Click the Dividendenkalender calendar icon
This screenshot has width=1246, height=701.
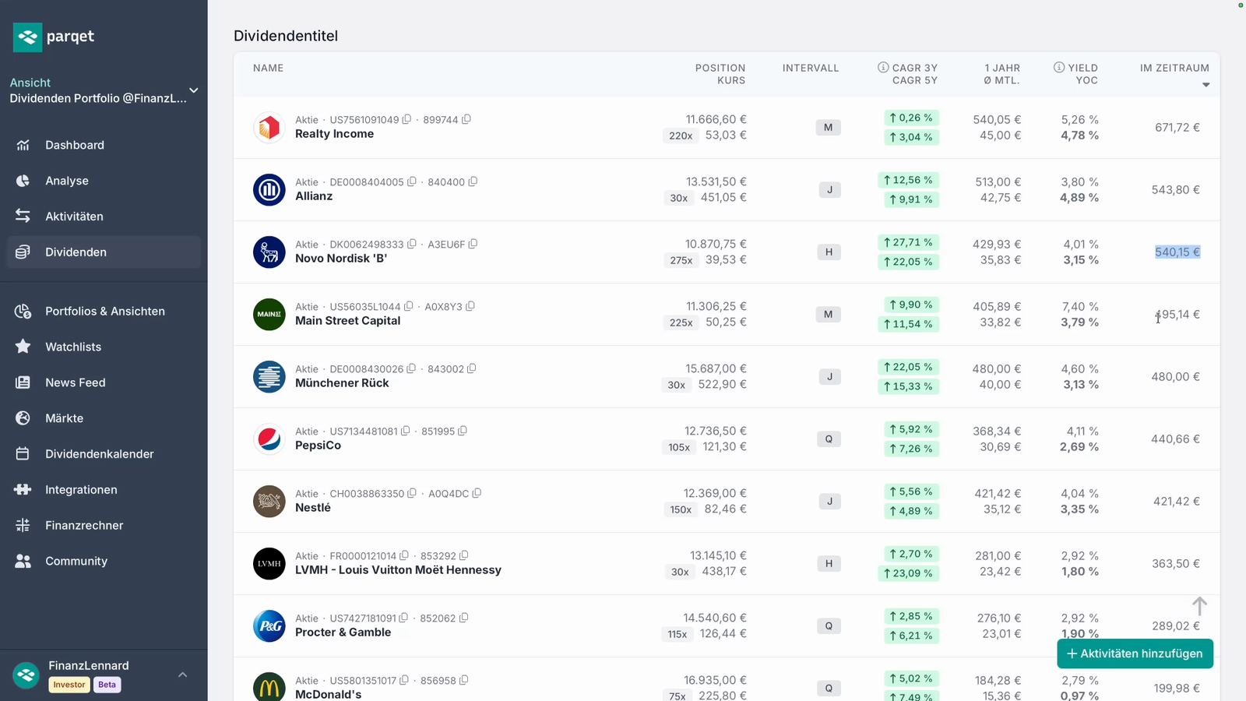[23, 454]
